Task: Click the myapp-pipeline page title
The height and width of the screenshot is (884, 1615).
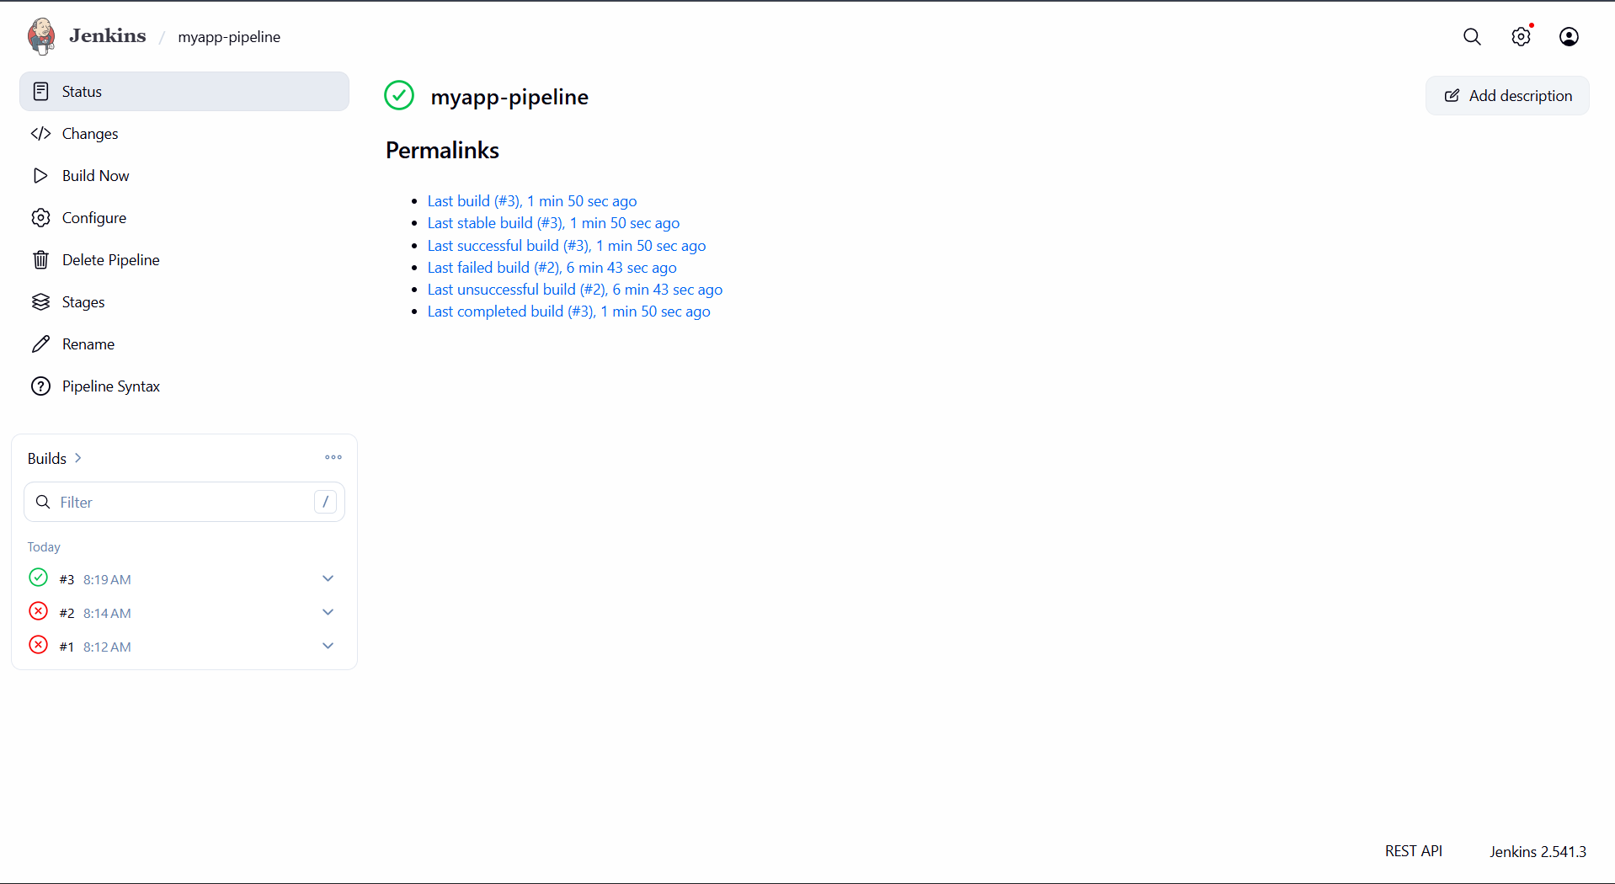Action: pos(509,97)
